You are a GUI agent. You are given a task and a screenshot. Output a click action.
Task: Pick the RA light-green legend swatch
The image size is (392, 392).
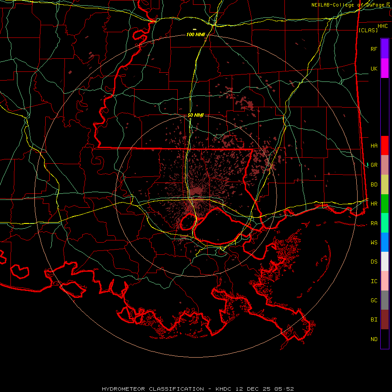click(x=385, y=223)
